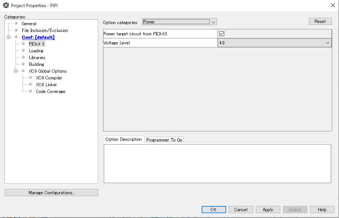The height and width of the screenshot is (218, 339).
Task: Open Help for project properties
Action: coord(322,210)
